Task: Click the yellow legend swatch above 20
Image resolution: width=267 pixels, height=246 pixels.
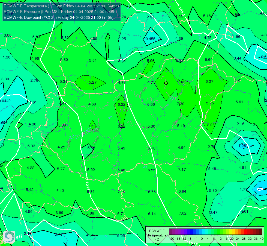Action: [x=230, y=232]
